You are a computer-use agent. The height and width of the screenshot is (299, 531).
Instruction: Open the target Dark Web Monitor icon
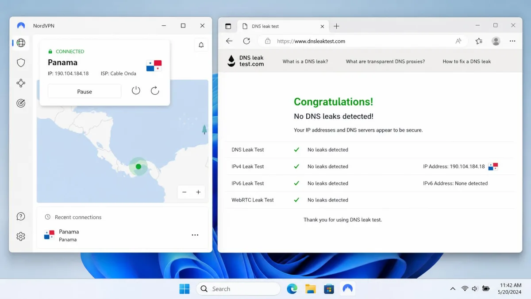(21, 103)
